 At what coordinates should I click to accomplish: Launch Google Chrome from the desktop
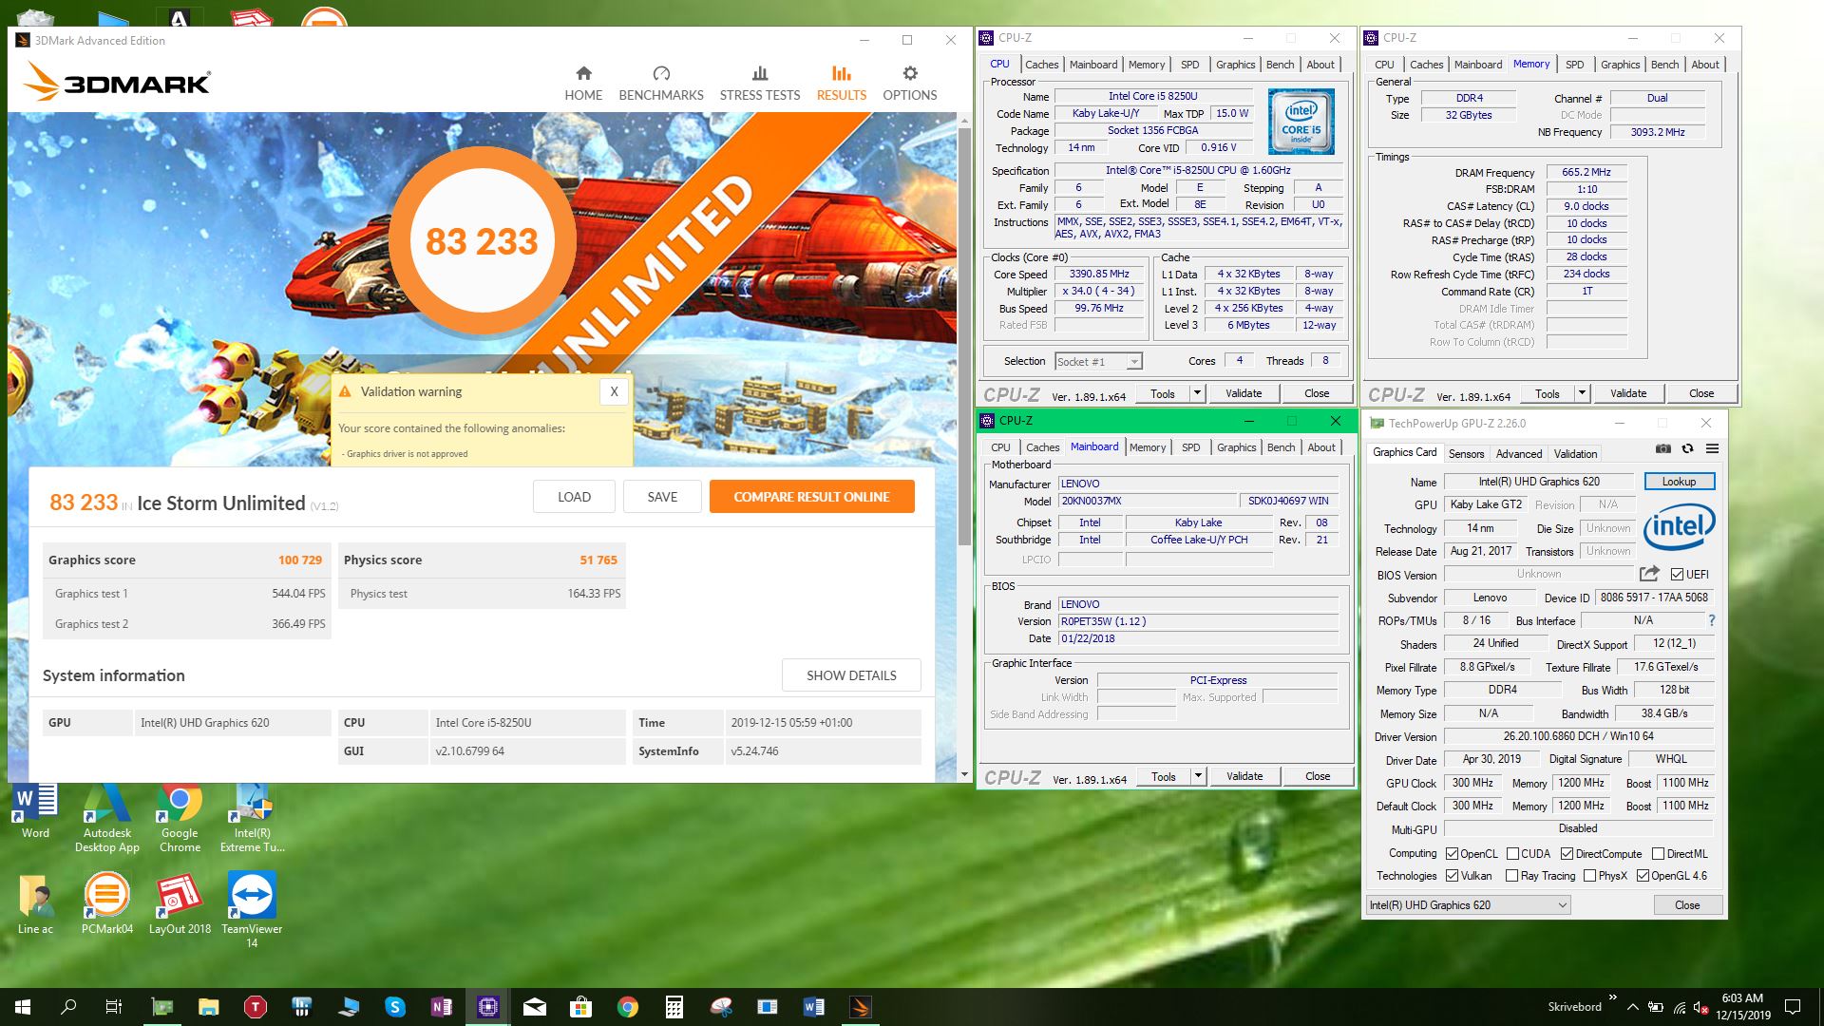pos(180,819)
